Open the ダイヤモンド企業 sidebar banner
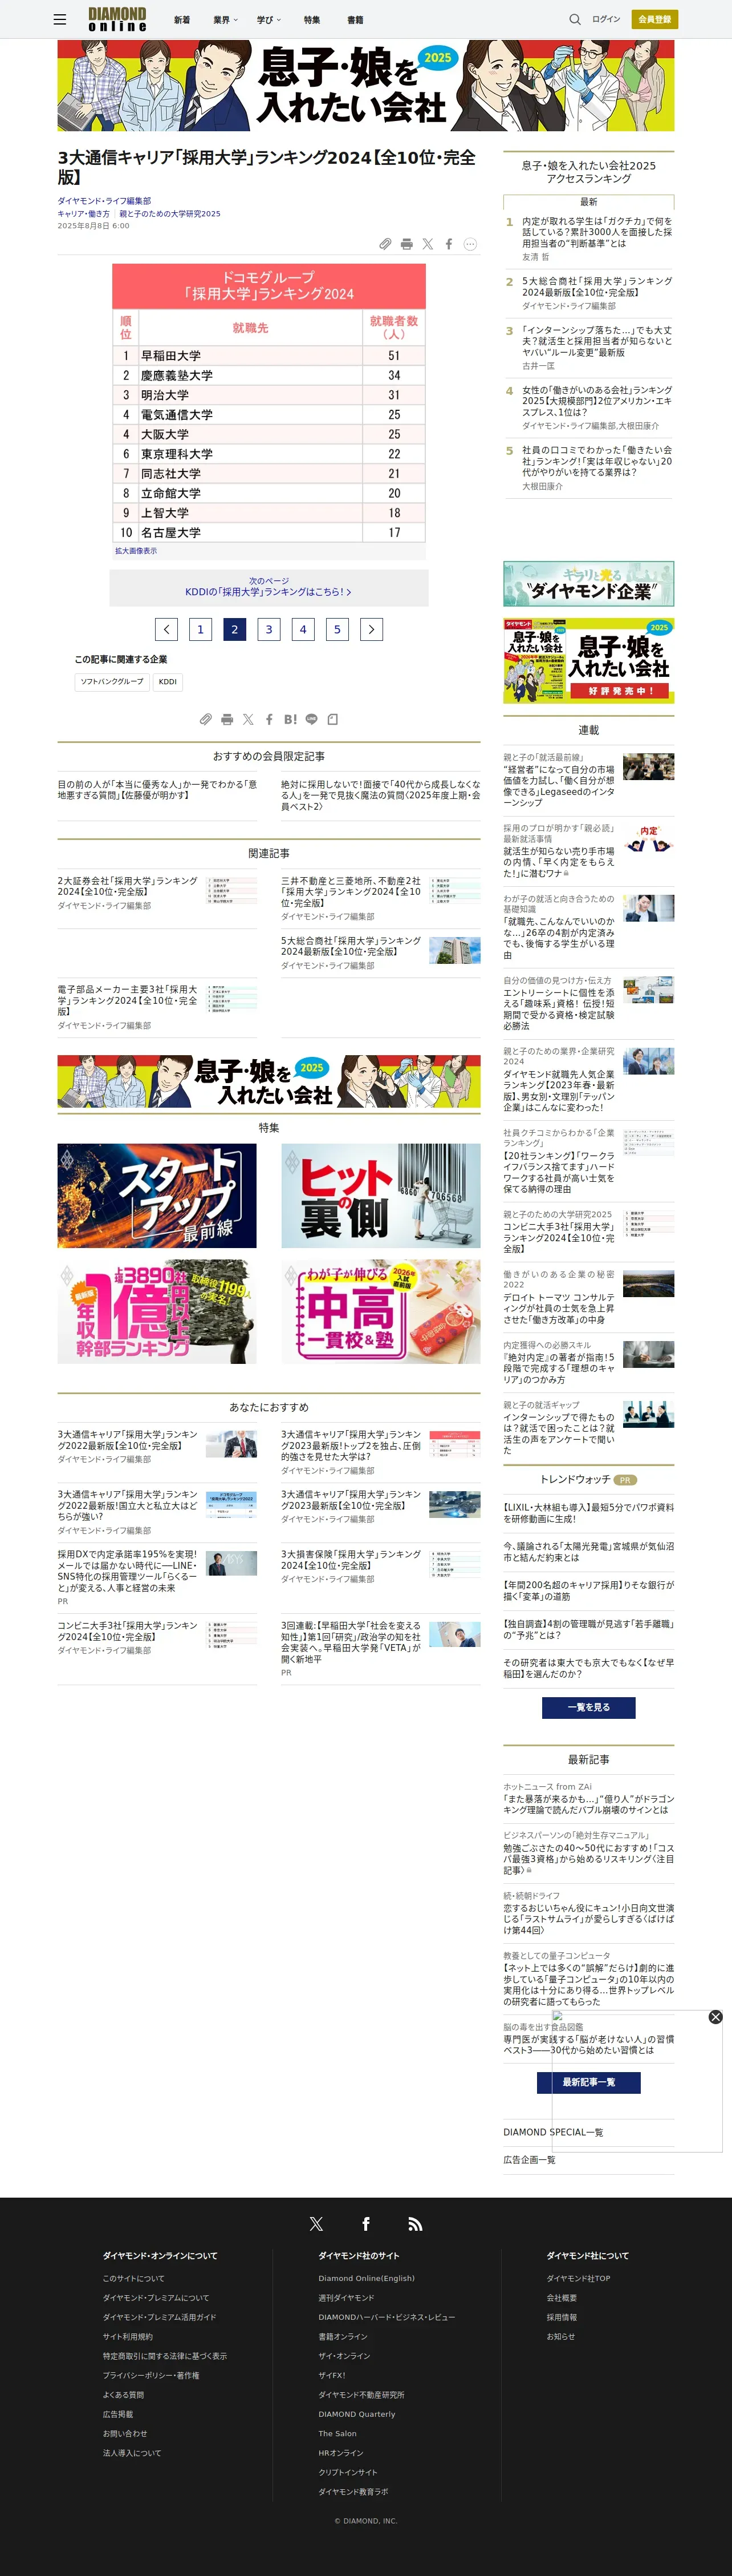The width and height of the screenshot is (732, 2576). [588, 584]
